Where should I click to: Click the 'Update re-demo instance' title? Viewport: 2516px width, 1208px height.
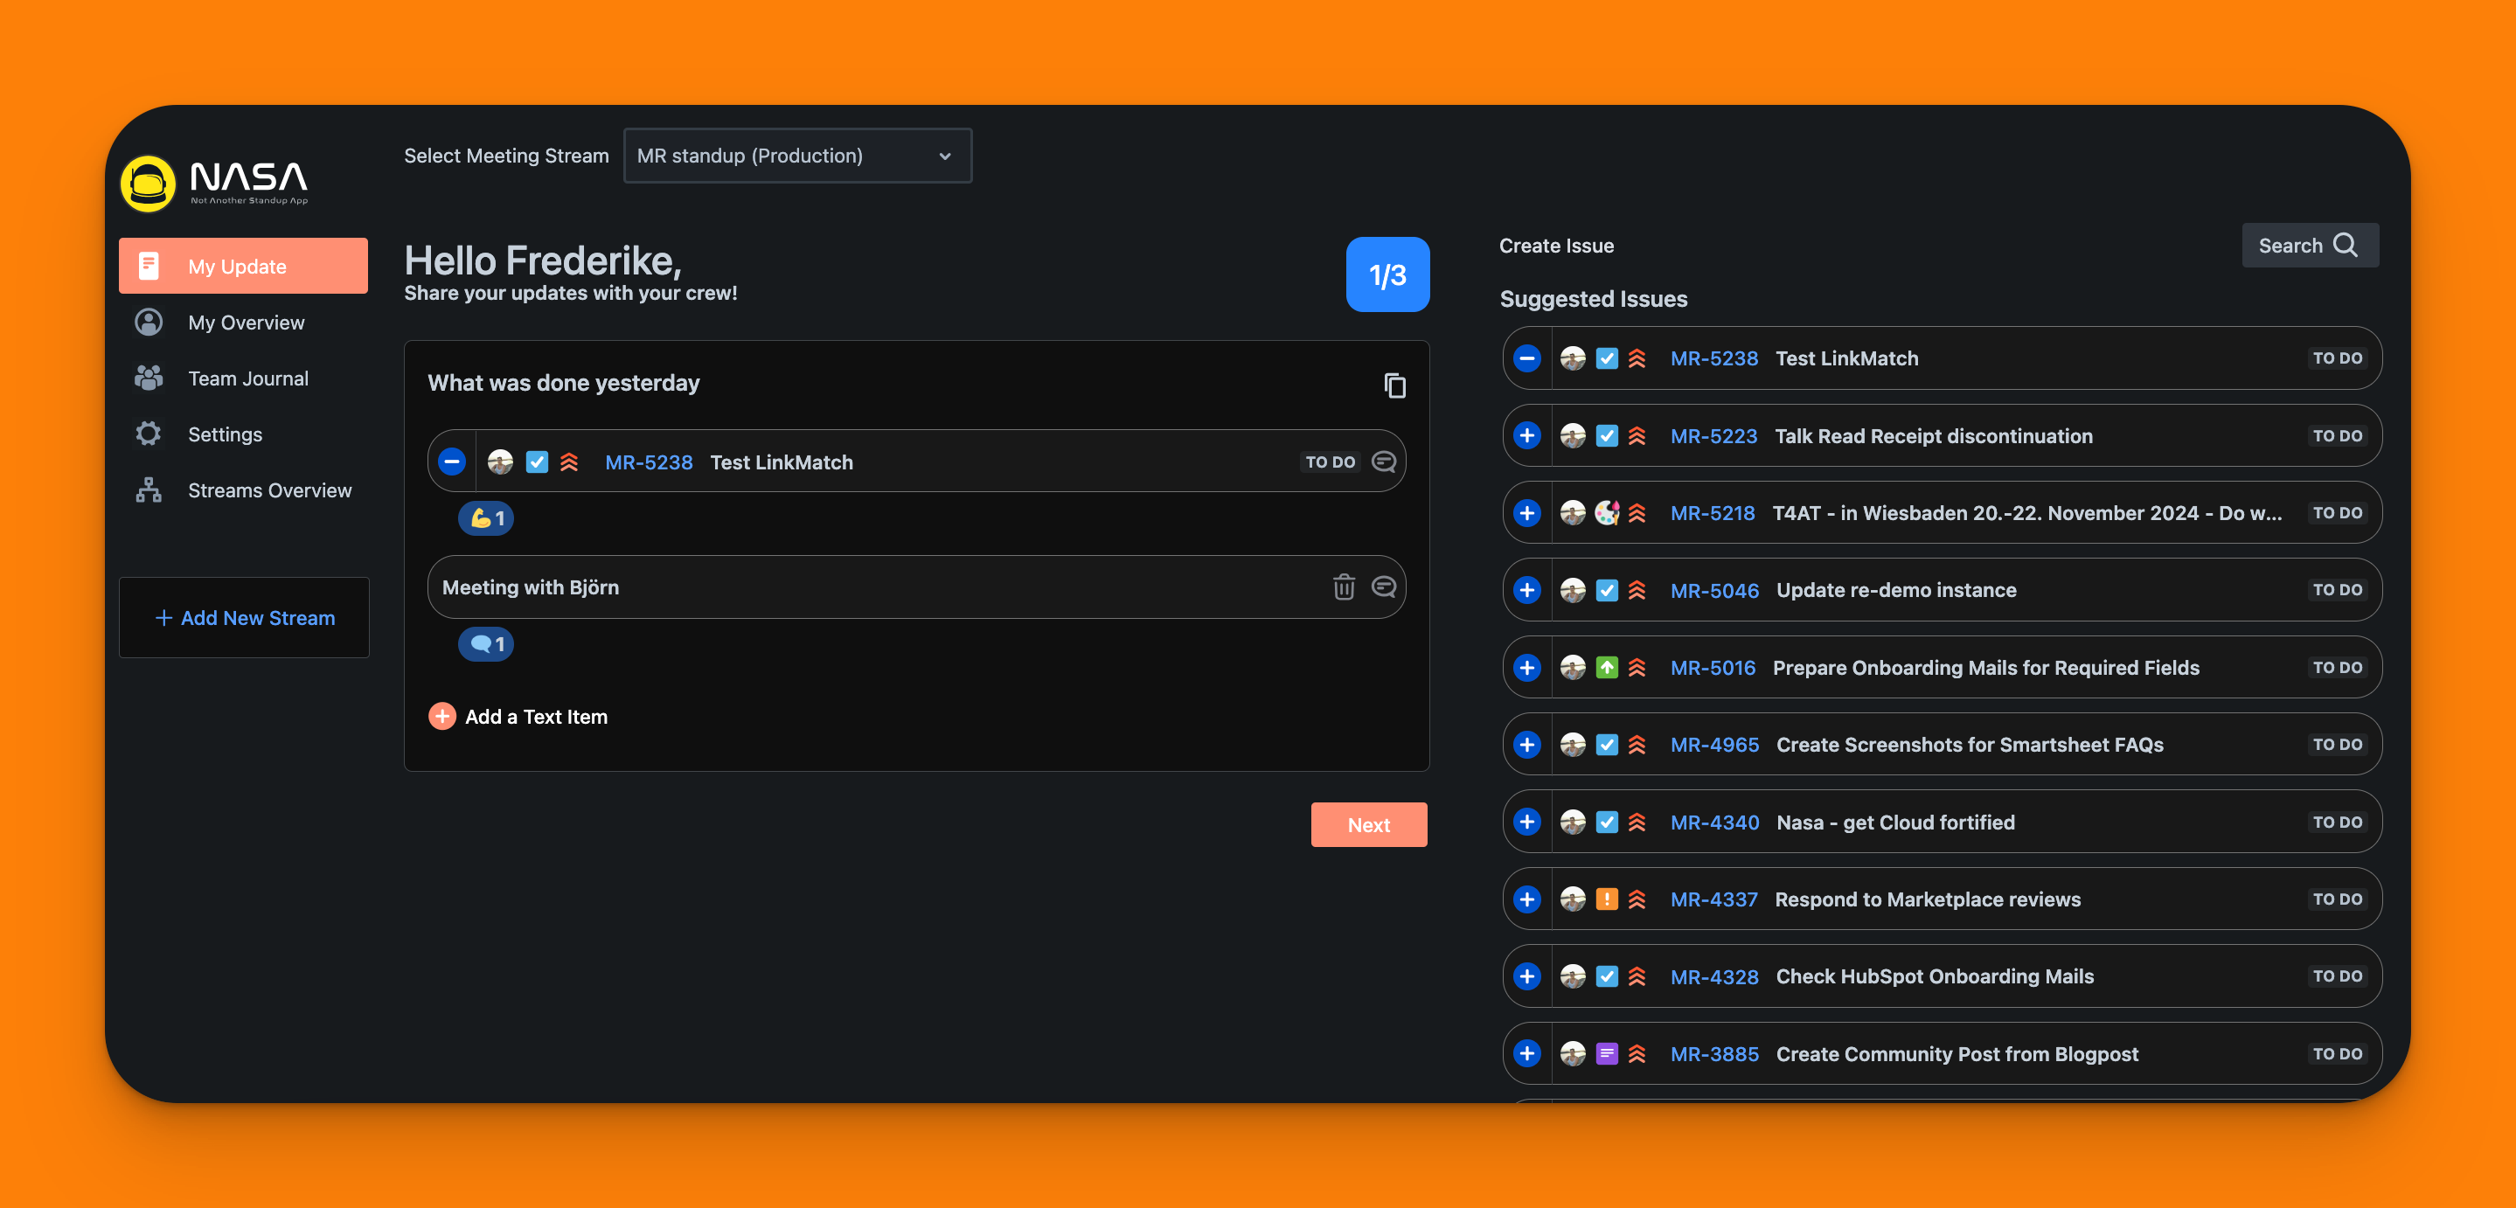[1896, 590]
